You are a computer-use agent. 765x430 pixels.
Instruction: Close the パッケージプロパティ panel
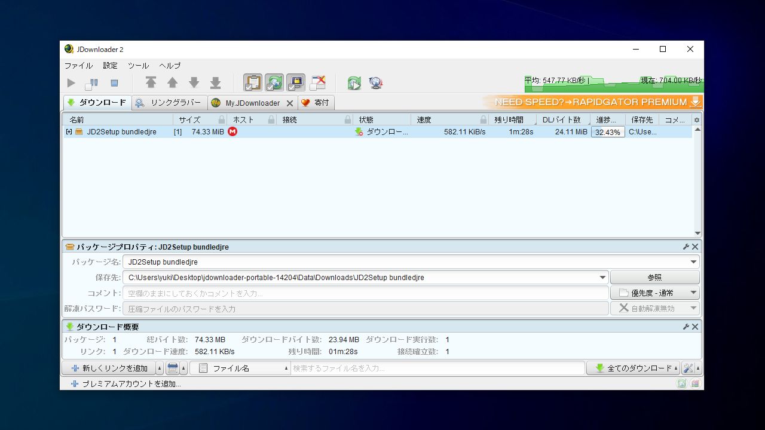695,247
